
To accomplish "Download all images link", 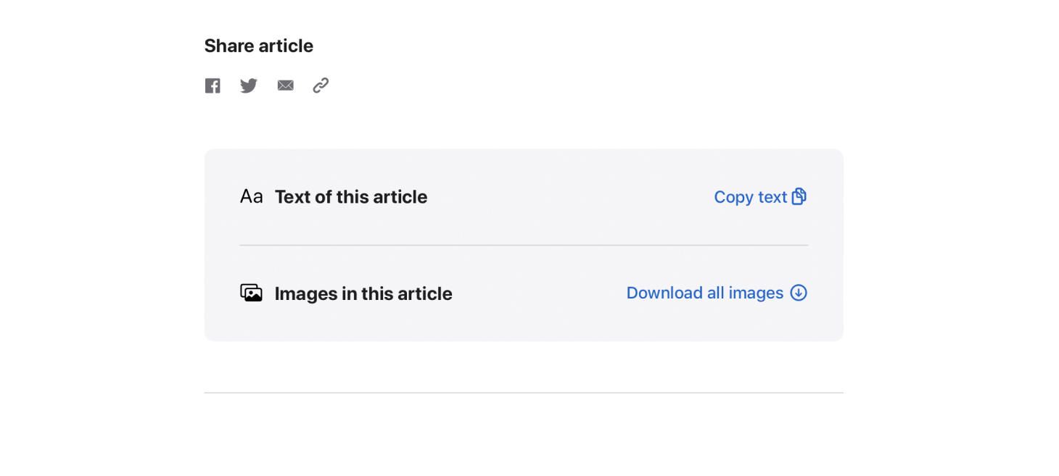I will coord(717,293).
